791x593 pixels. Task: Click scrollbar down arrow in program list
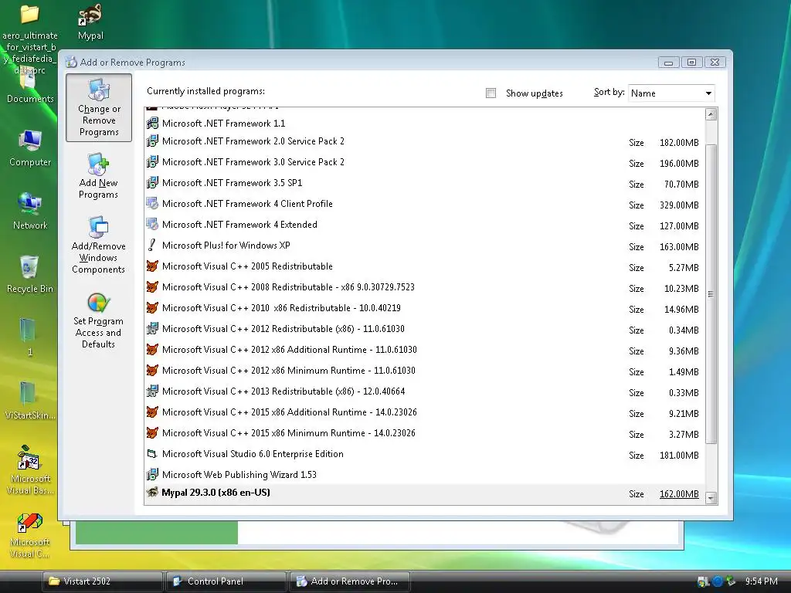click(711, 498)
